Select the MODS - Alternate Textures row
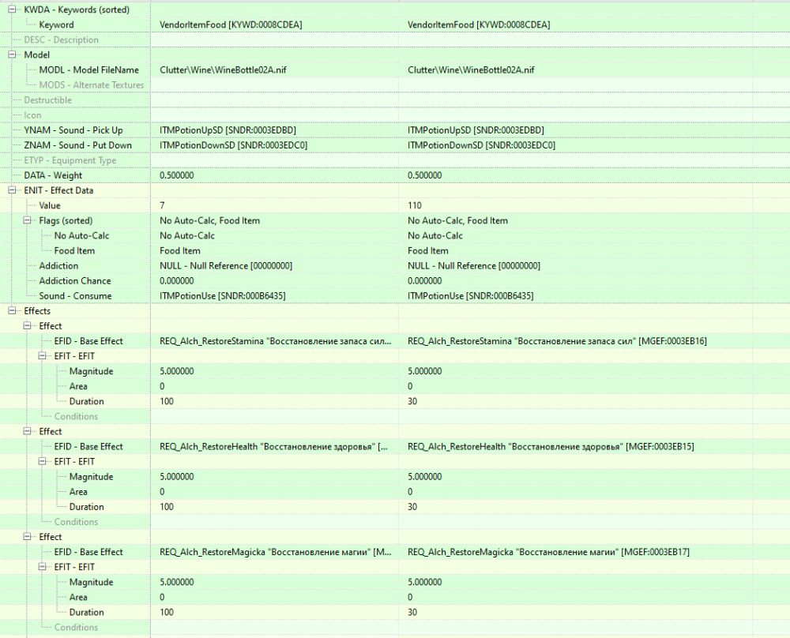 click(92, 85)
